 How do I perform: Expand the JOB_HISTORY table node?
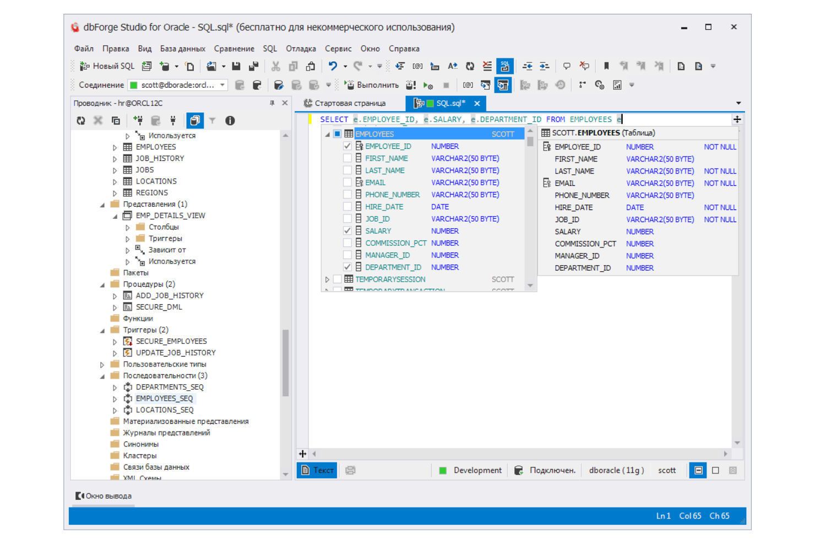tap(115, 159)
